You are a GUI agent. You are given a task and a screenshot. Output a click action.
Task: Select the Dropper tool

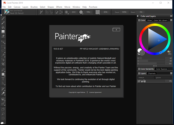pyautogui.click(x=3, y=23)
